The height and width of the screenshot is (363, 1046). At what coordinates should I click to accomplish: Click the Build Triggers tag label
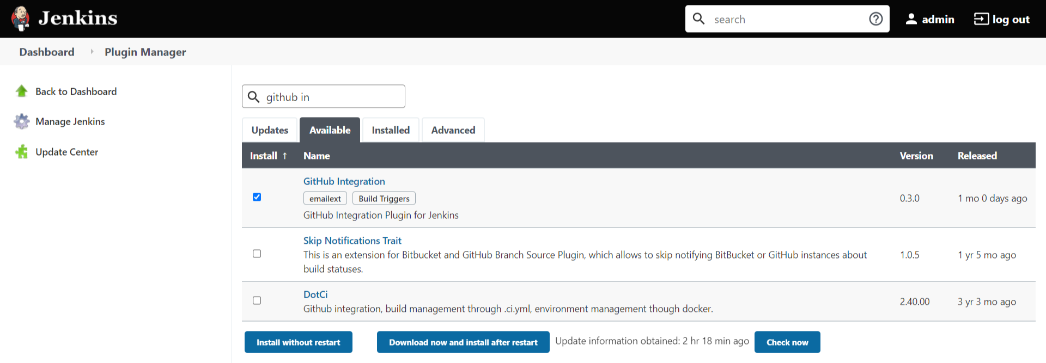384,199
